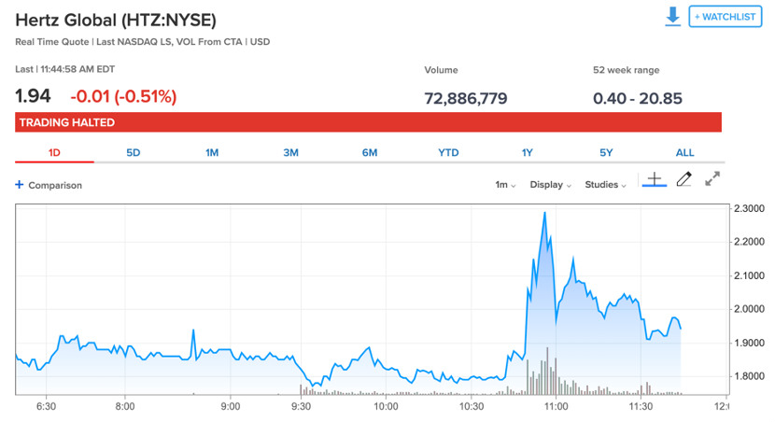Add a comparison symbol with plus icon
Image resolution: width=775 pixels, height=422 pixels.
(20, 185)
